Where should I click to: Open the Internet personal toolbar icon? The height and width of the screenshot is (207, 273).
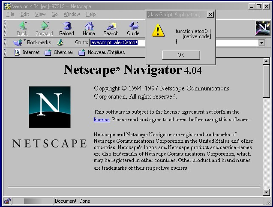click(x=17, y=52)
